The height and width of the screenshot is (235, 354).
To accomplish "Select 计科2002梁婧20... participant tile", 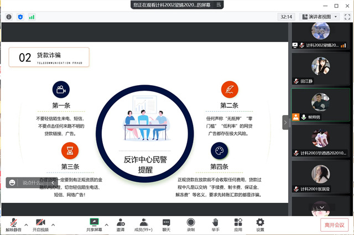I will click(321, 36).
